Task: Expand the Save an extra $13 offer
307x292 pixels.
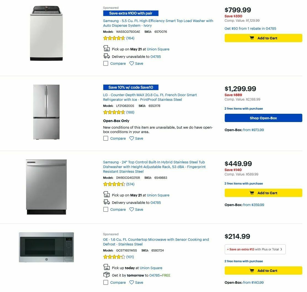Action: [255, 249]
